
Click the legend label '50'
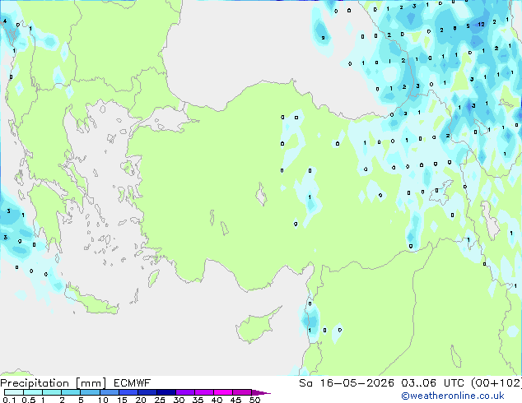pyautogui.click(x=255, y=400)
